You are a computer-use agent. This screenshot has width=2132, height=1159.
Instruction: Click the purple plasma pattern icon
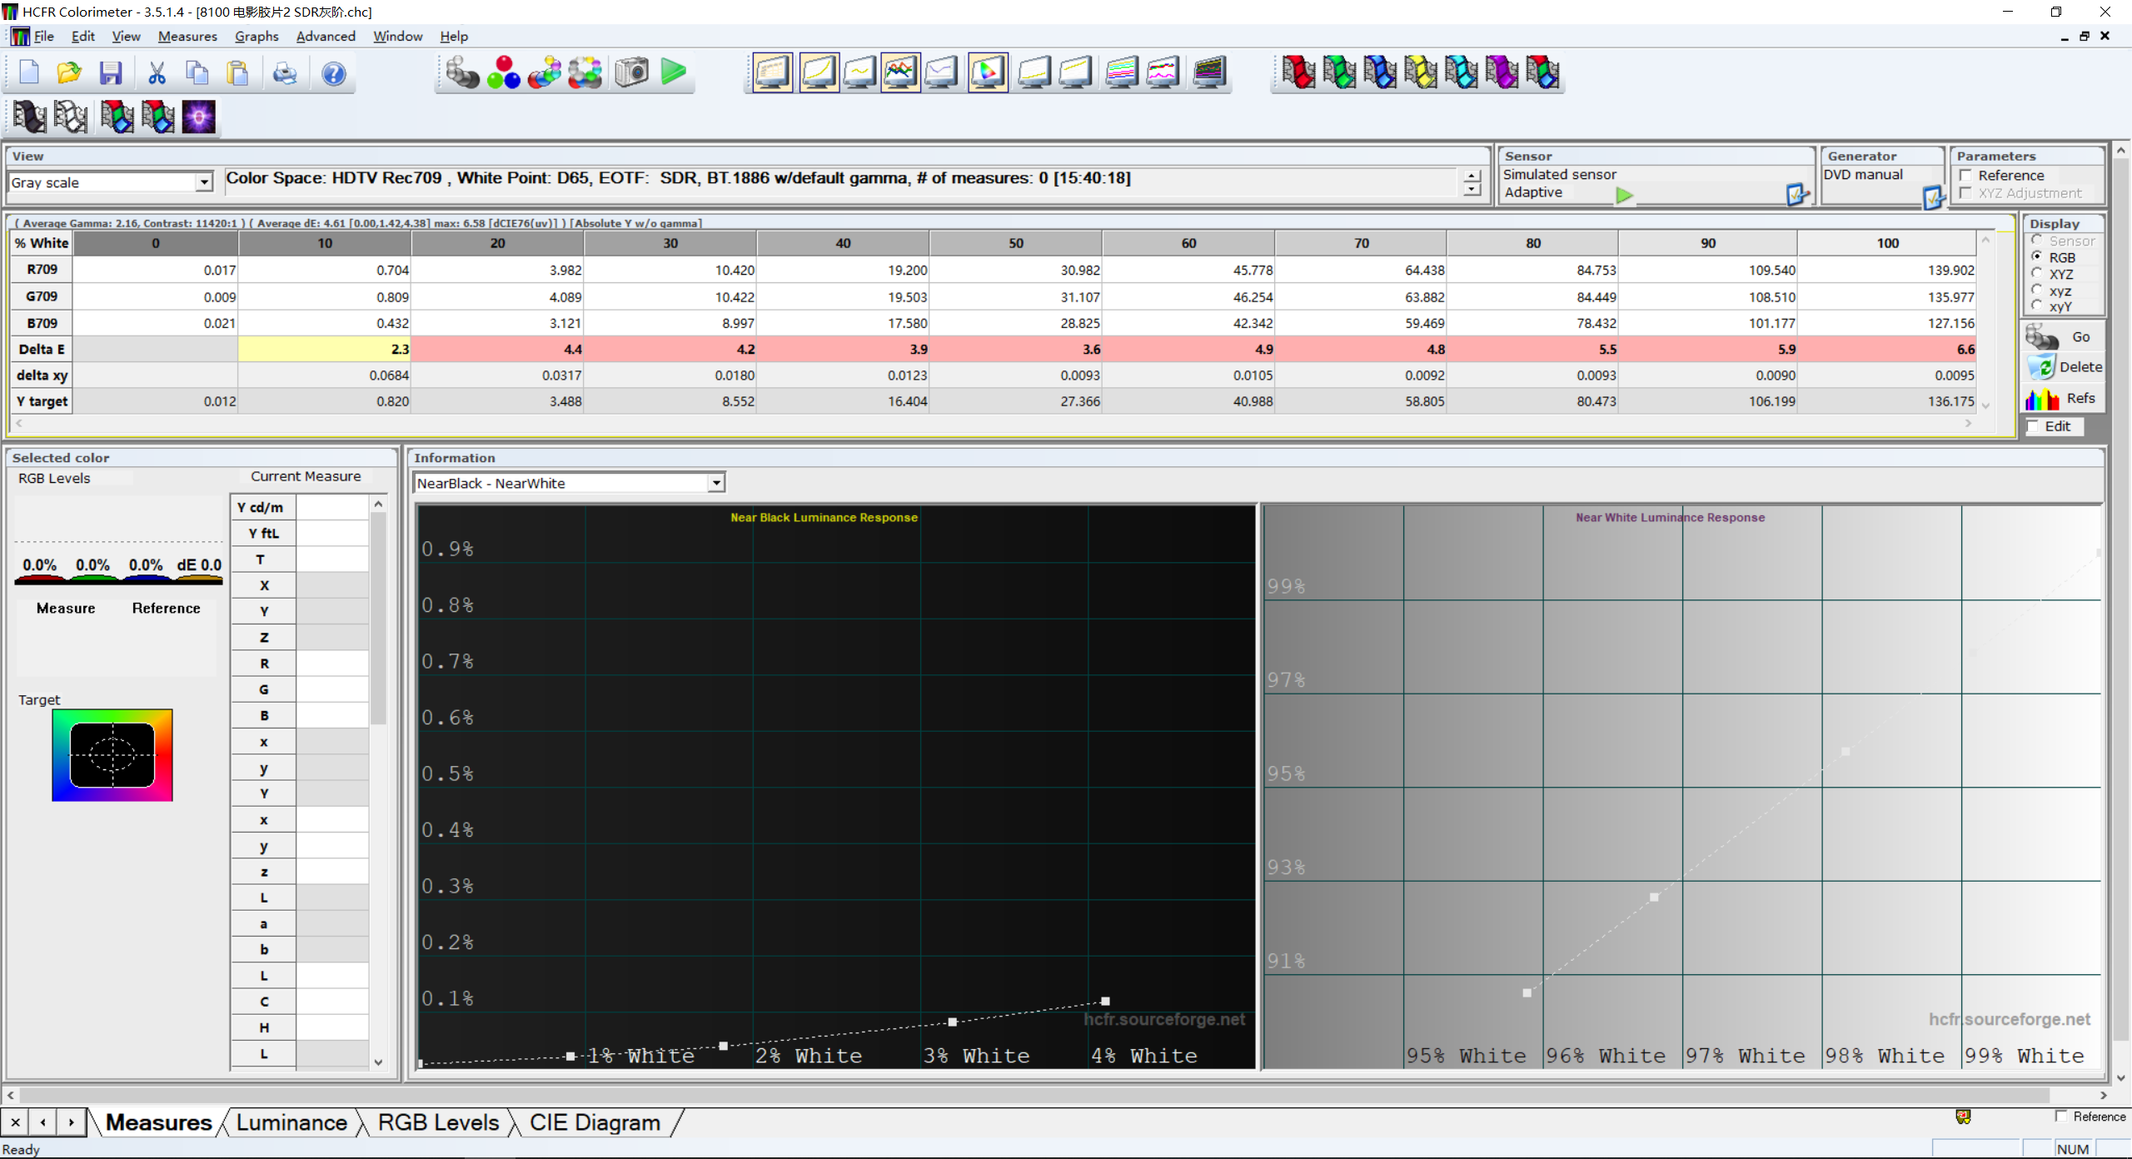click(x=199, y=117)
